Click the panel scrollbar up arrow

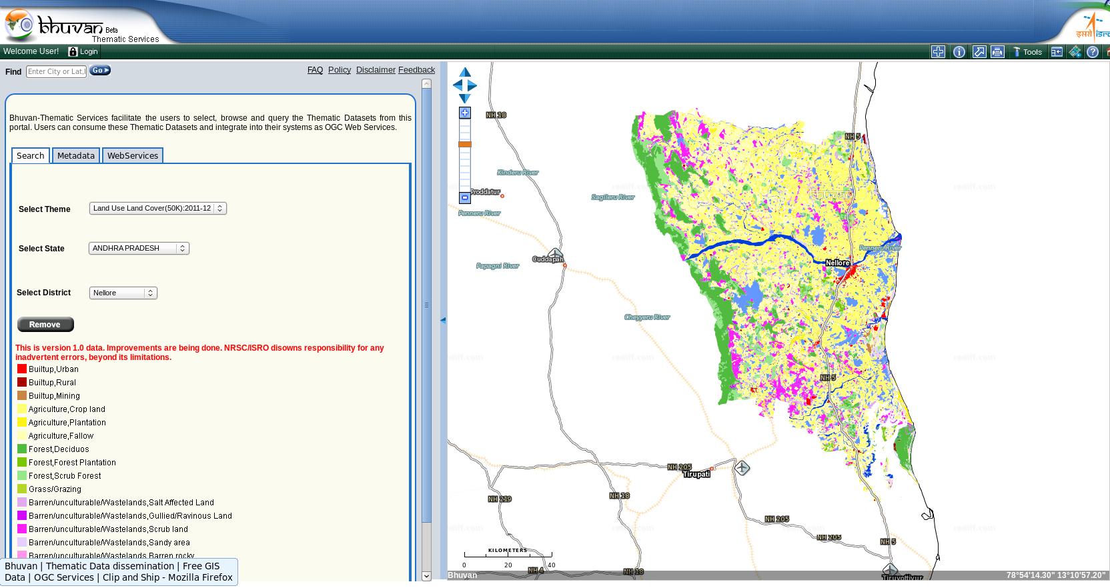(x=426, y=84)
